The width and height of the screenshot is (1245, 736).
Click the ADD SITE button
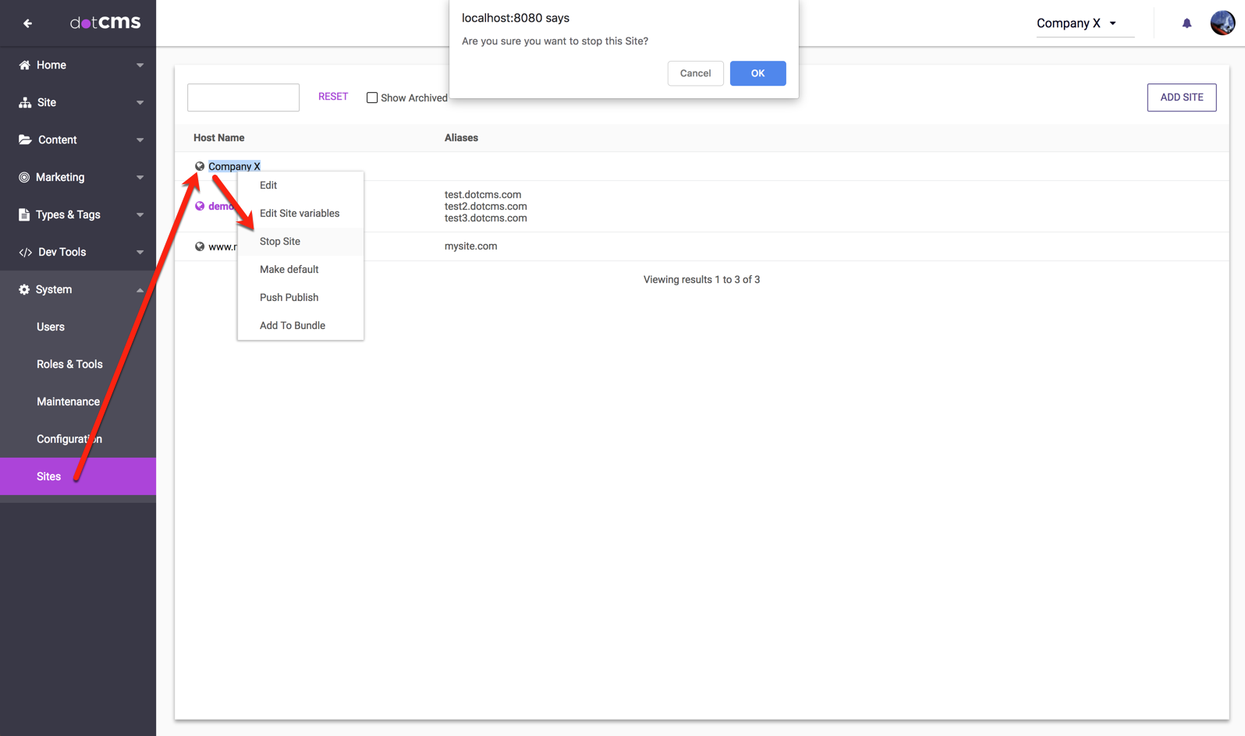[x=1181, y=97]
